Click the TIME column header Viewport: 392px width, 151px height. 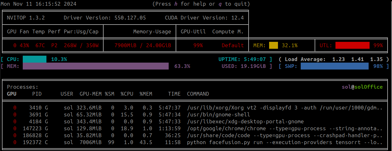[174, 94]
